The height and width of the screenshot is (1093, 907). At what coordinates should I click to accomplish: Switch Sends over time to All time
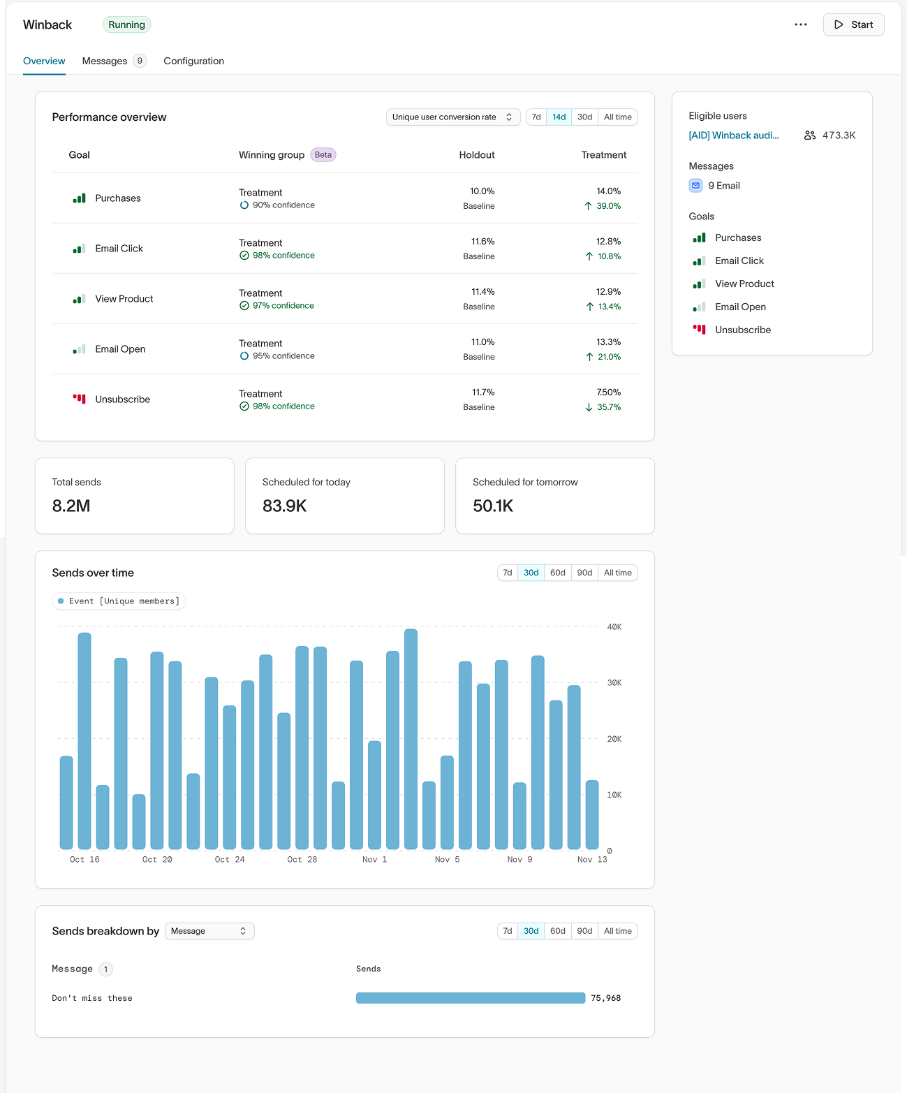(617, 573)
